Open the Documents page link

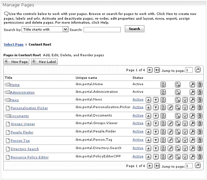[x=19, y=116]
